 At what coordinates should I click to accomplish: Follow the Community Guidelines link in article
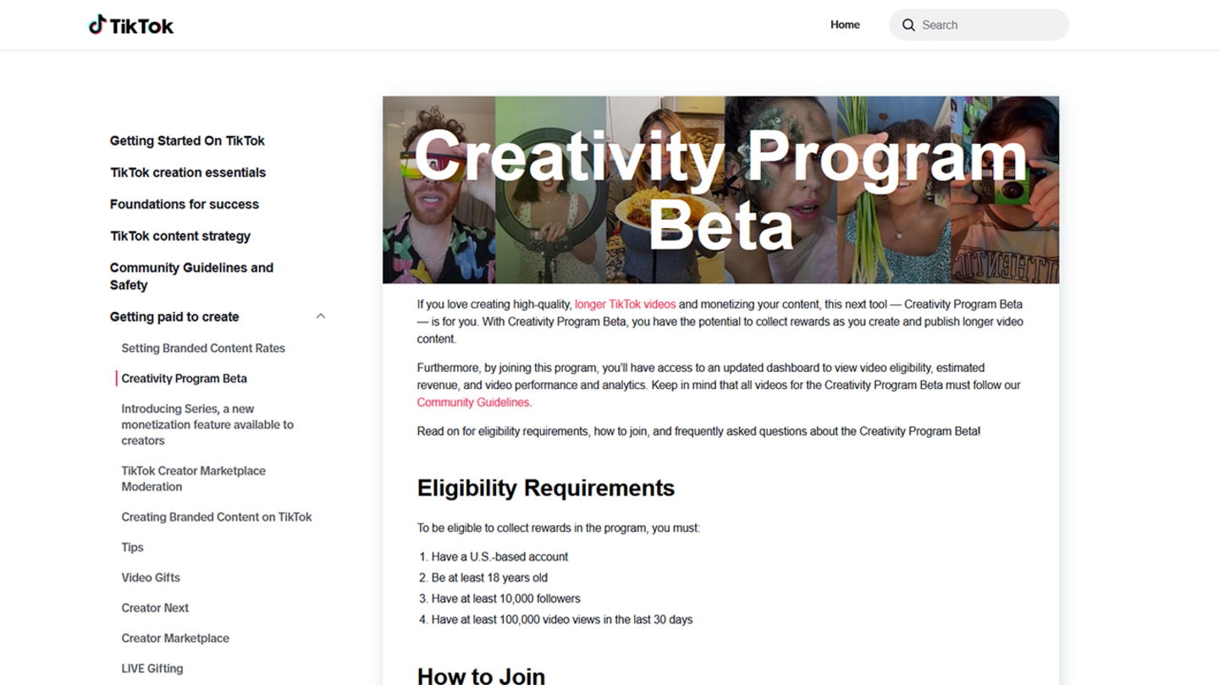pos(473,403)
